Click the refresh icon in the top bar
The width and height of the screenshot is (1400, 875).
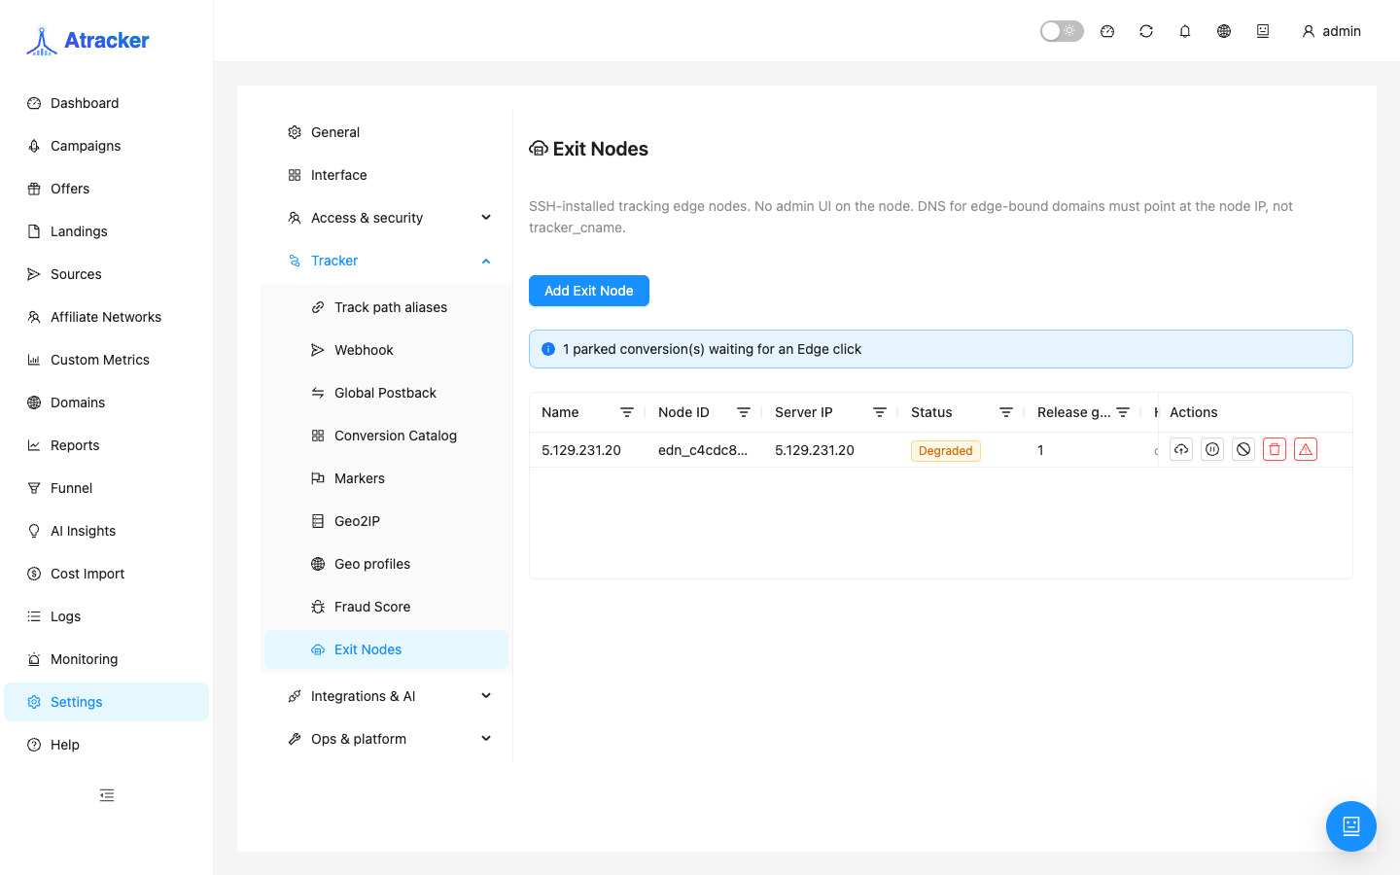(x=1146, y=31)
